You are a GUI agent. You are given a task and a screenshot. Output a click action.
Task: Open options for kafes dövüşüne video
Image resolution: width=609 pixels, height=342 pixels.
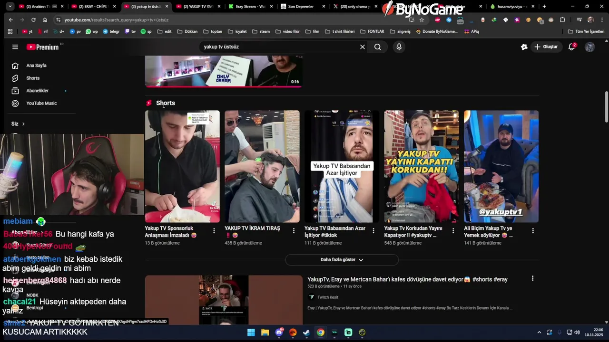(532, 278)
